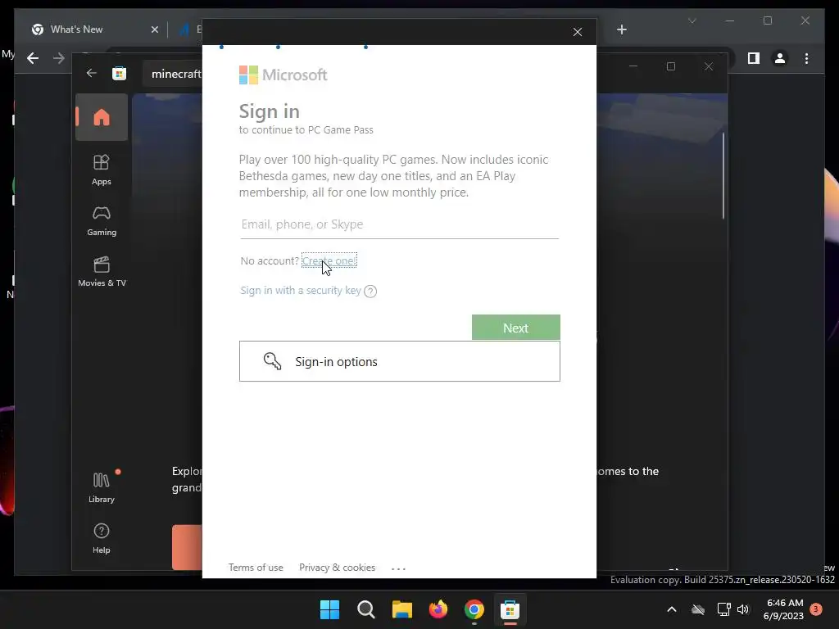
Task: Open Library in Store sidebar
Action: pyautogui.click(x=101, y=487)
